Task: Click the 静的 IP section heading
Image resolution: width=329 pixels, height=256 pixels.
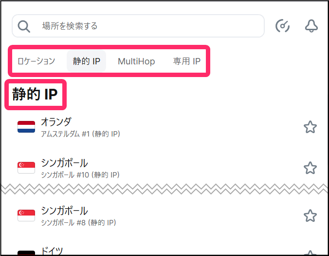Action: click(x=35, y=94)
